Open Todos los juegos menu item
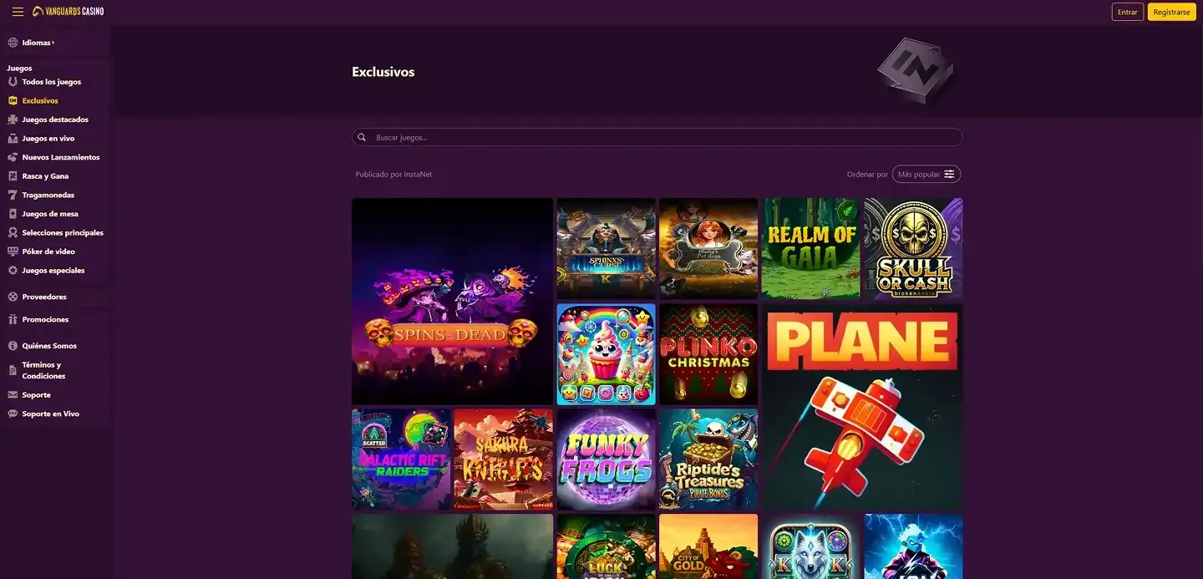Screen dimensions: 1203x579 (x=52, y=82)
